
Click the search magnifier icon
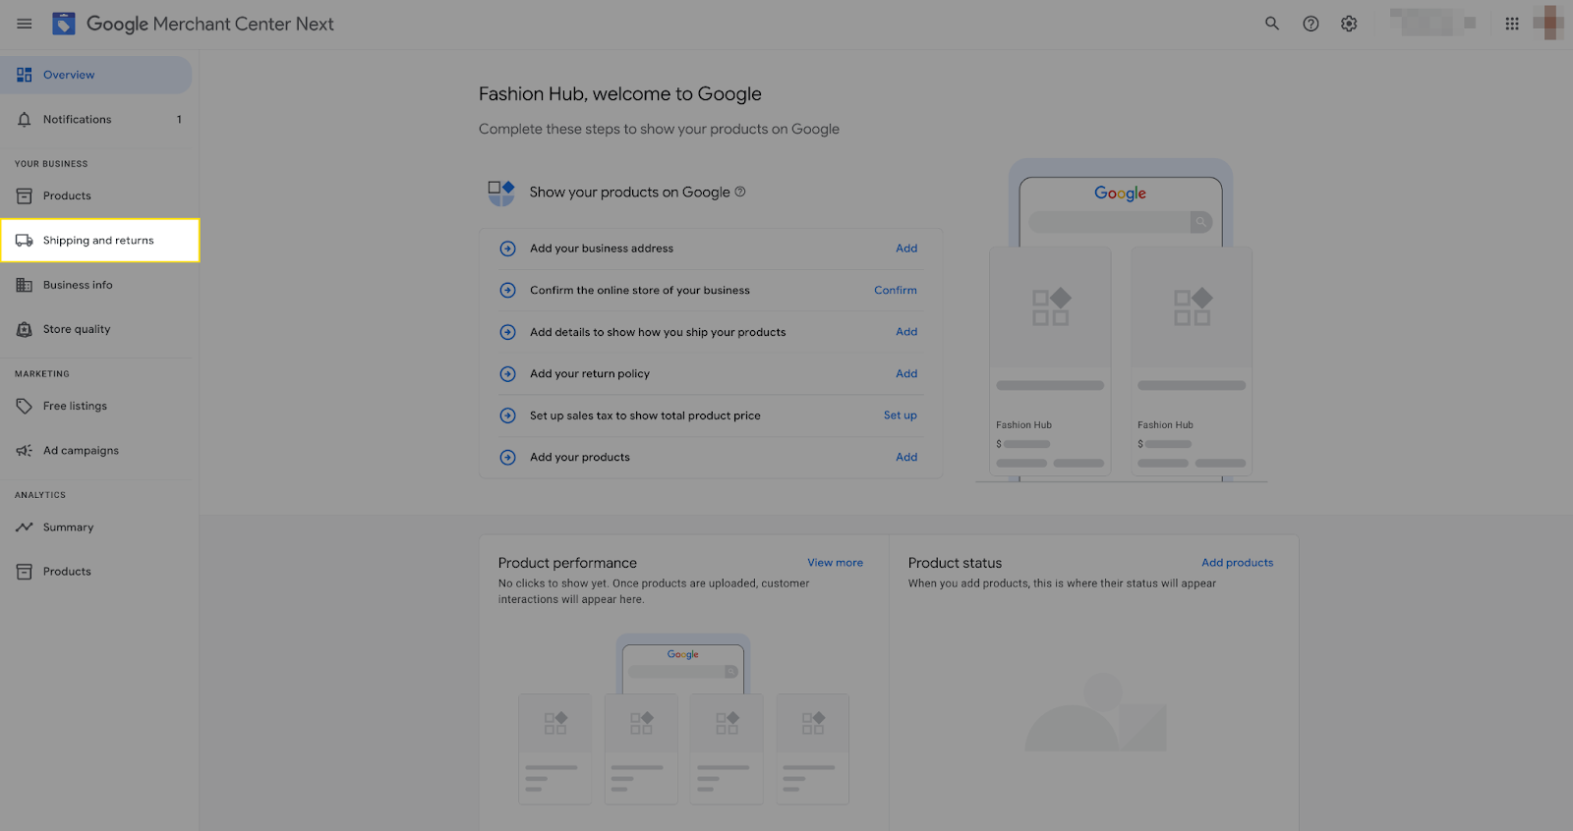point(1271,24)
